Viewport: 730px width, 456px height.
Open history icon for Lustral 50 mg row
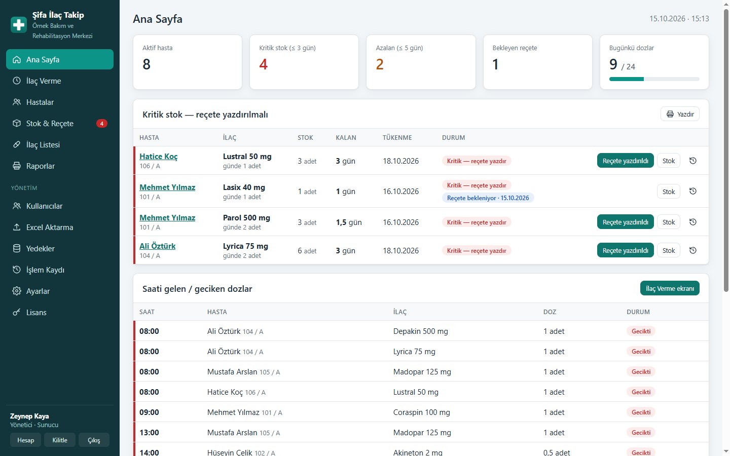click(693, 161)
